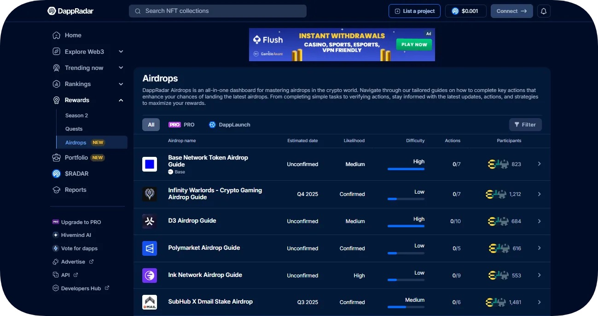Click the List a project button
Image resolution: width=598 pixels, height=316 pixels.
tap(414, 11)
